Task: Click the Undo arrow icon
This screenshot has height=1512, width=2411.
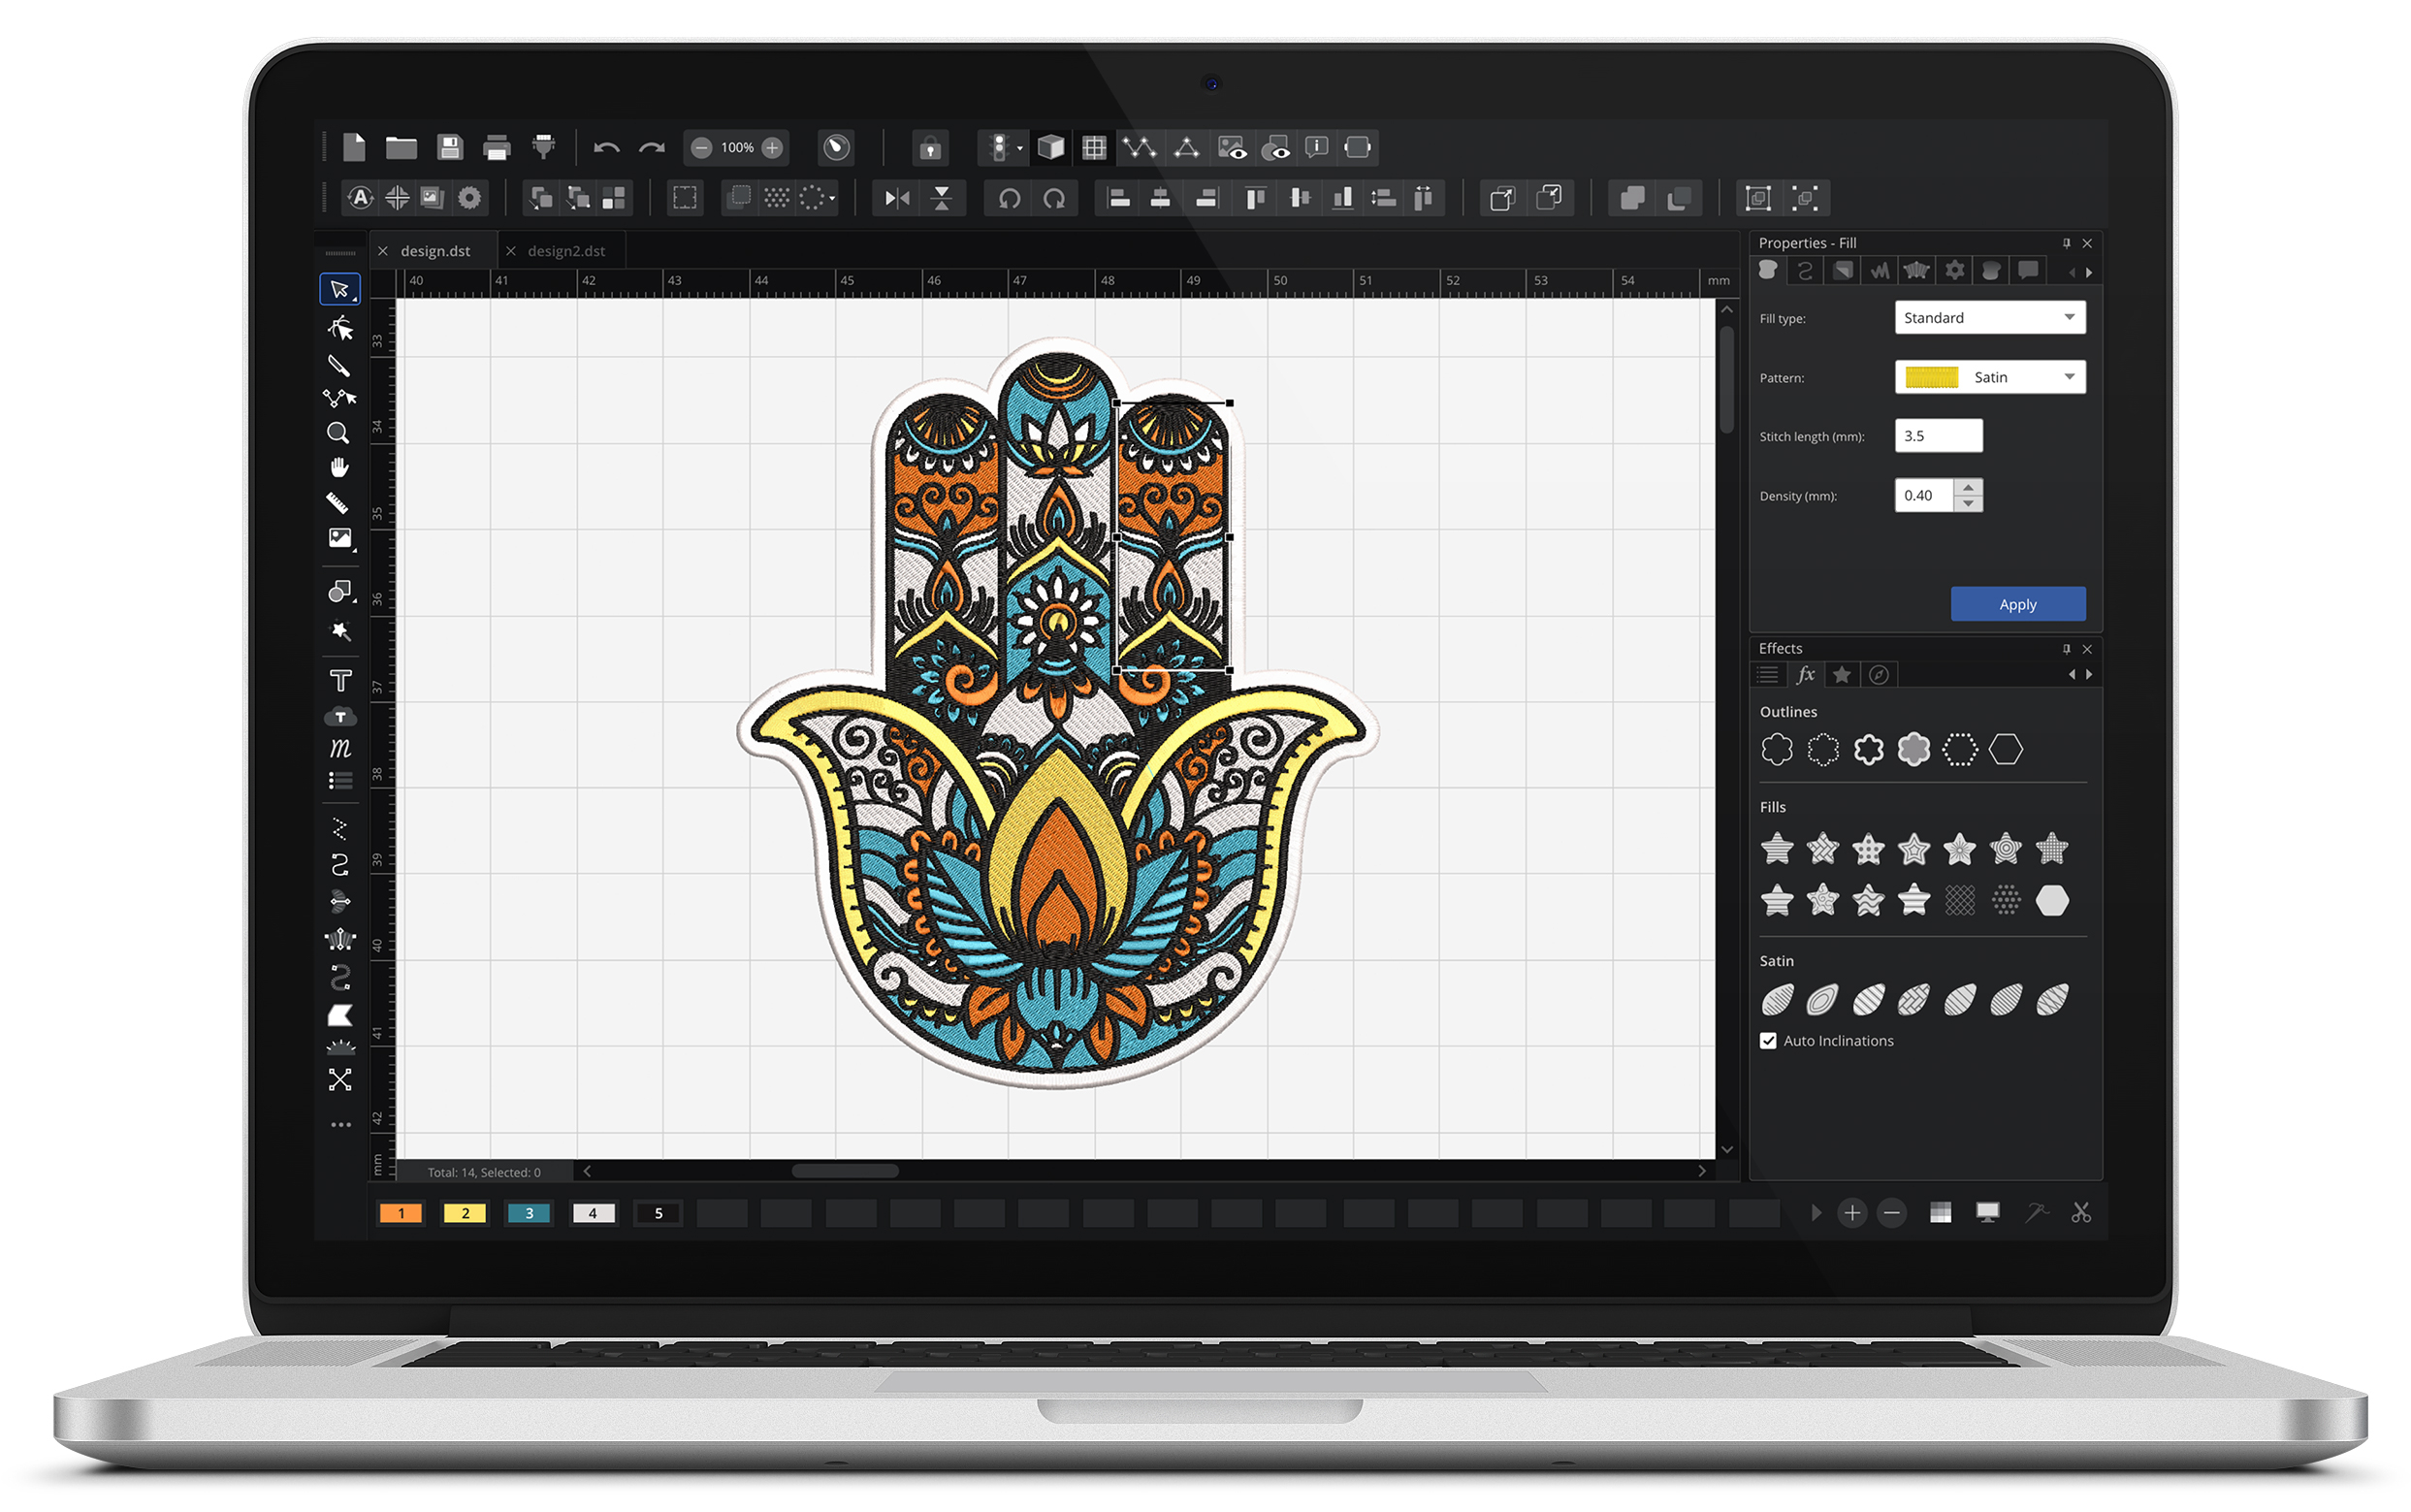Action: click(606, 148)
